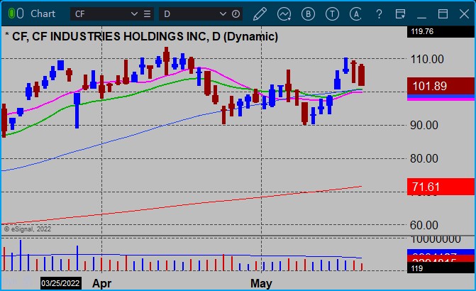476x291 pixels.
Task: Click the 60.00 price axis label
Action: [424, 226]
